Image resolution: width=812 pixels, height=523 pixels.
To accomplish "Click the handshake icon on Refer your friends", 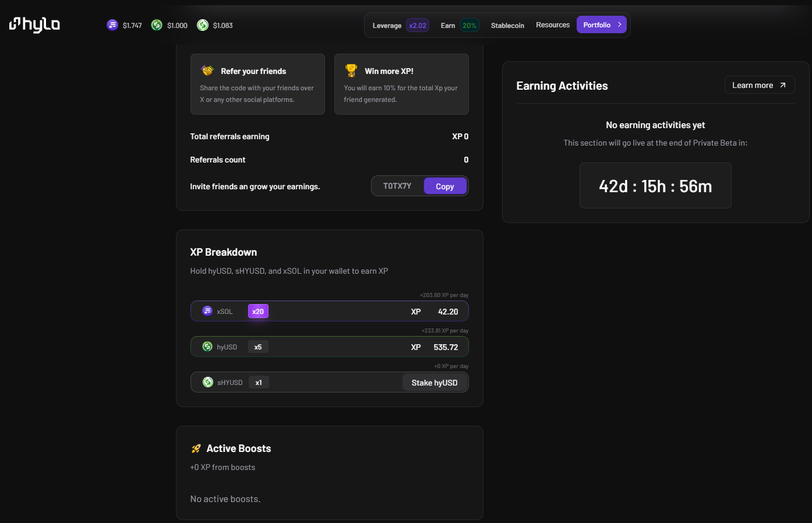I will click(x=207, y=70).
